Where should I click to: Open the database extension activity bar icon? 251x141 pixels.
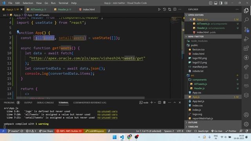pyautogui.click(x=246, y=76)
